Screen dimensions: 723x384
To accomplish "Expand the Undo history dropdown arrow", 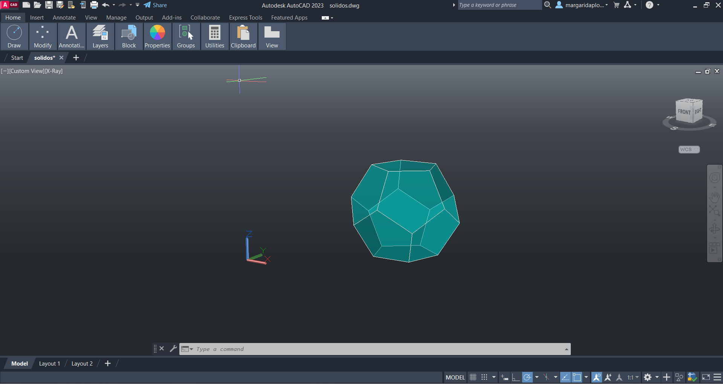I will pyautogui.click(x=114, y=5).
